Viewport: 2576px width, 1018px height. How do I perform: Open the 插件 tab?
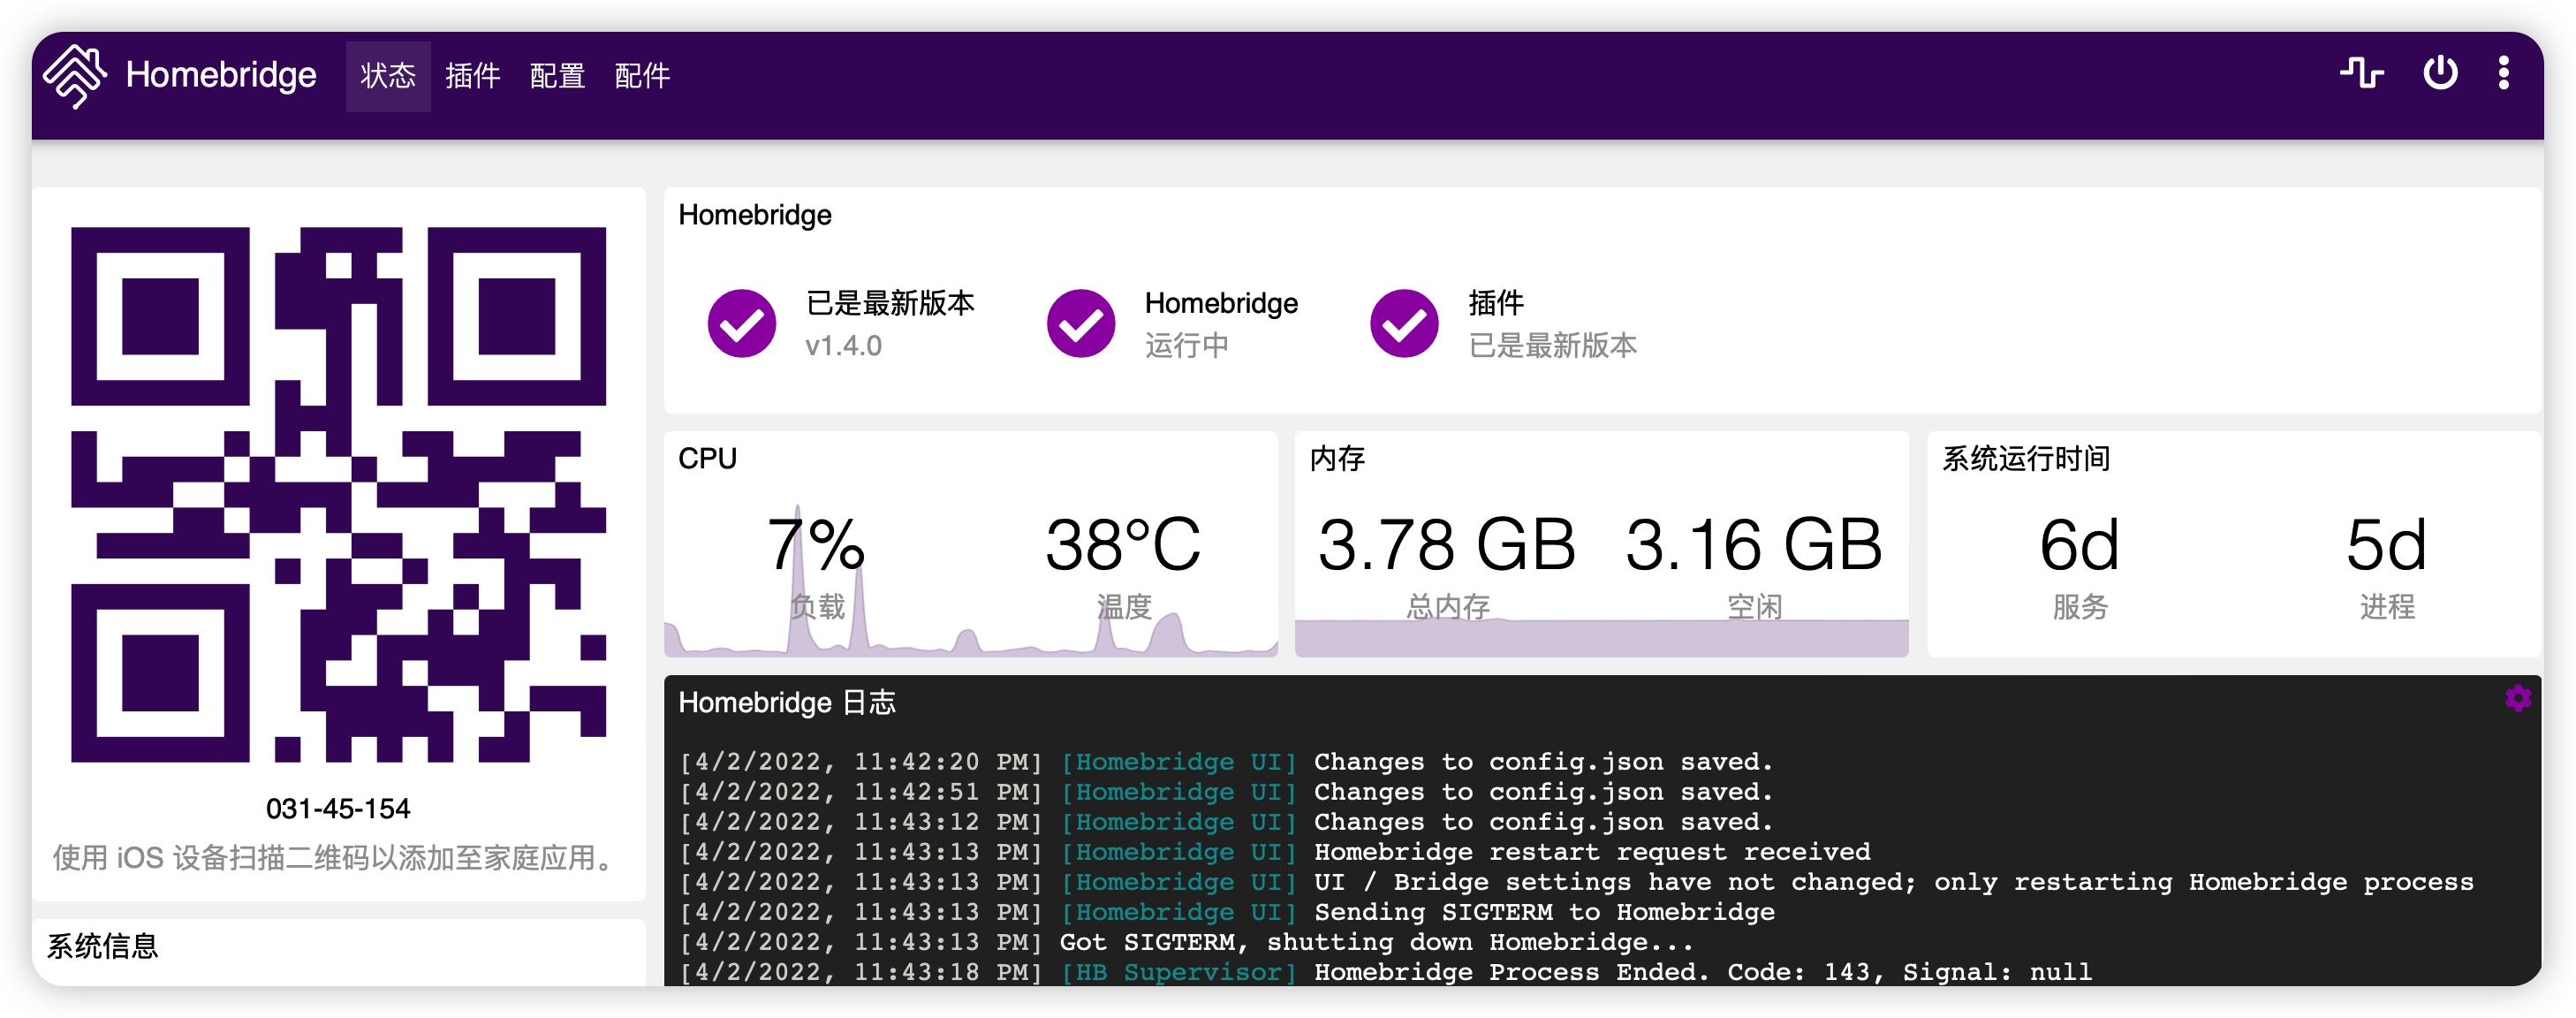(472, 76)
